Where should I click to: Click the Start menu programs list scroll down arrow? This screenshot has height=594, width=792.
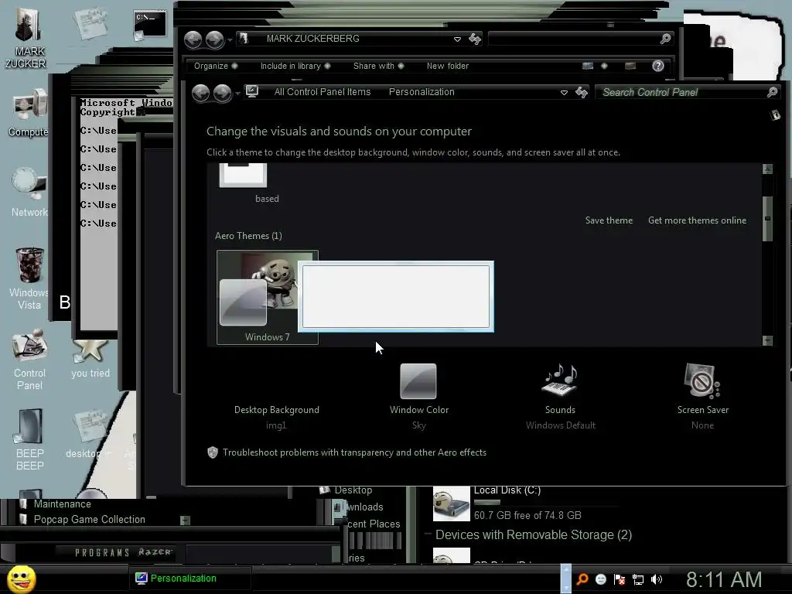coord(185,521)
